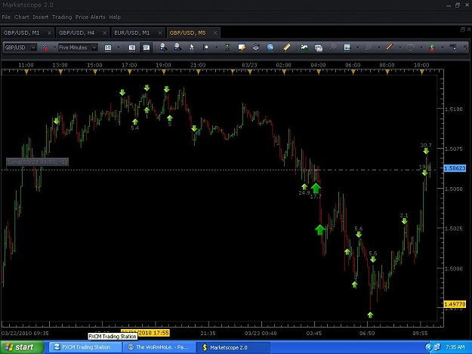Open the Price Alerts menu
This screenshot has width=472, height=354.
click(x=91, y=17)
